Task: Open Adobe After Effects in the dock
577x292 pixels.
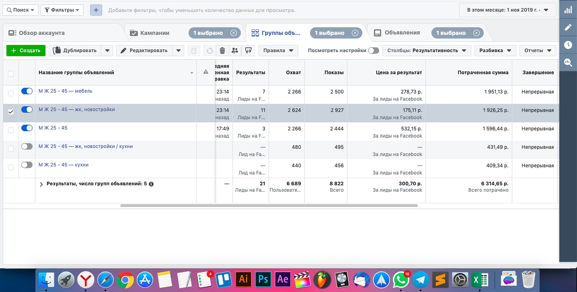Action: (x=283, y=280)
